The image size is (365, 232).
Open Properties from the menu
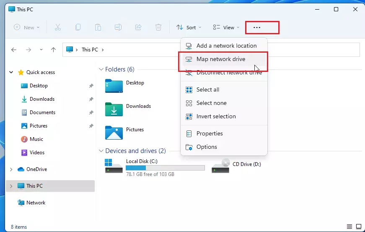coord(224,133)
